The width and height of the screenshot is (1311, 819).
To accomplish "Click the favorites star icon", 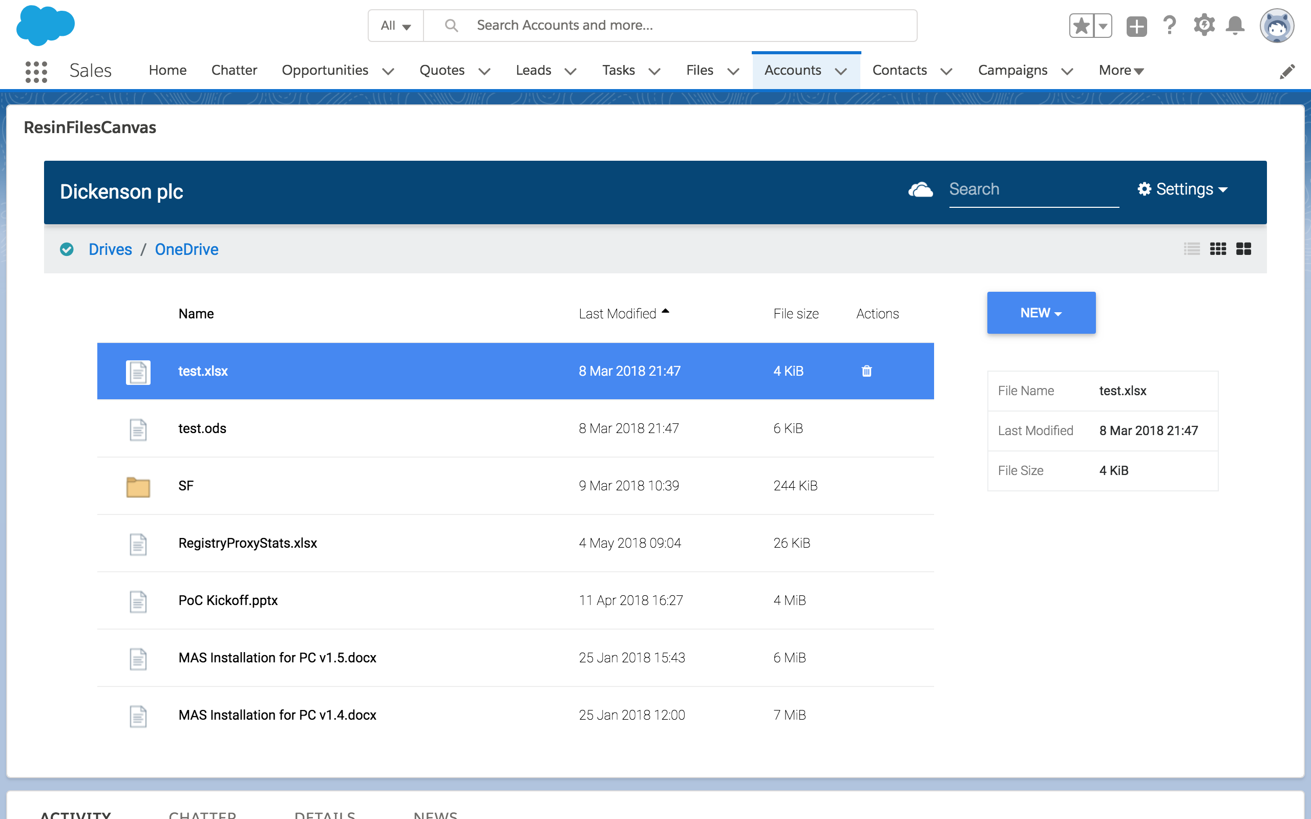I will [x=1081, y=26].
